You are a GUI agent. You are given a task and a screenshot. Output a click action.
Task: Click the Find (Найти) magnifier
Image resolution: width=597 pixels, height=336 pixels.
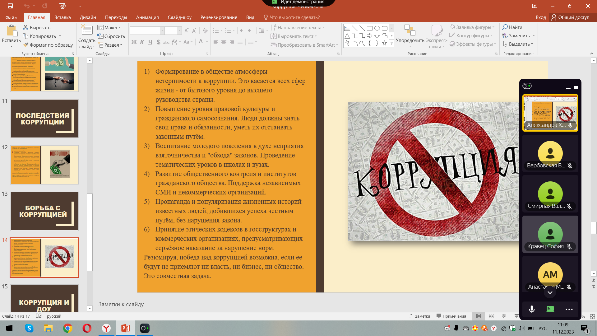(512, 27)
